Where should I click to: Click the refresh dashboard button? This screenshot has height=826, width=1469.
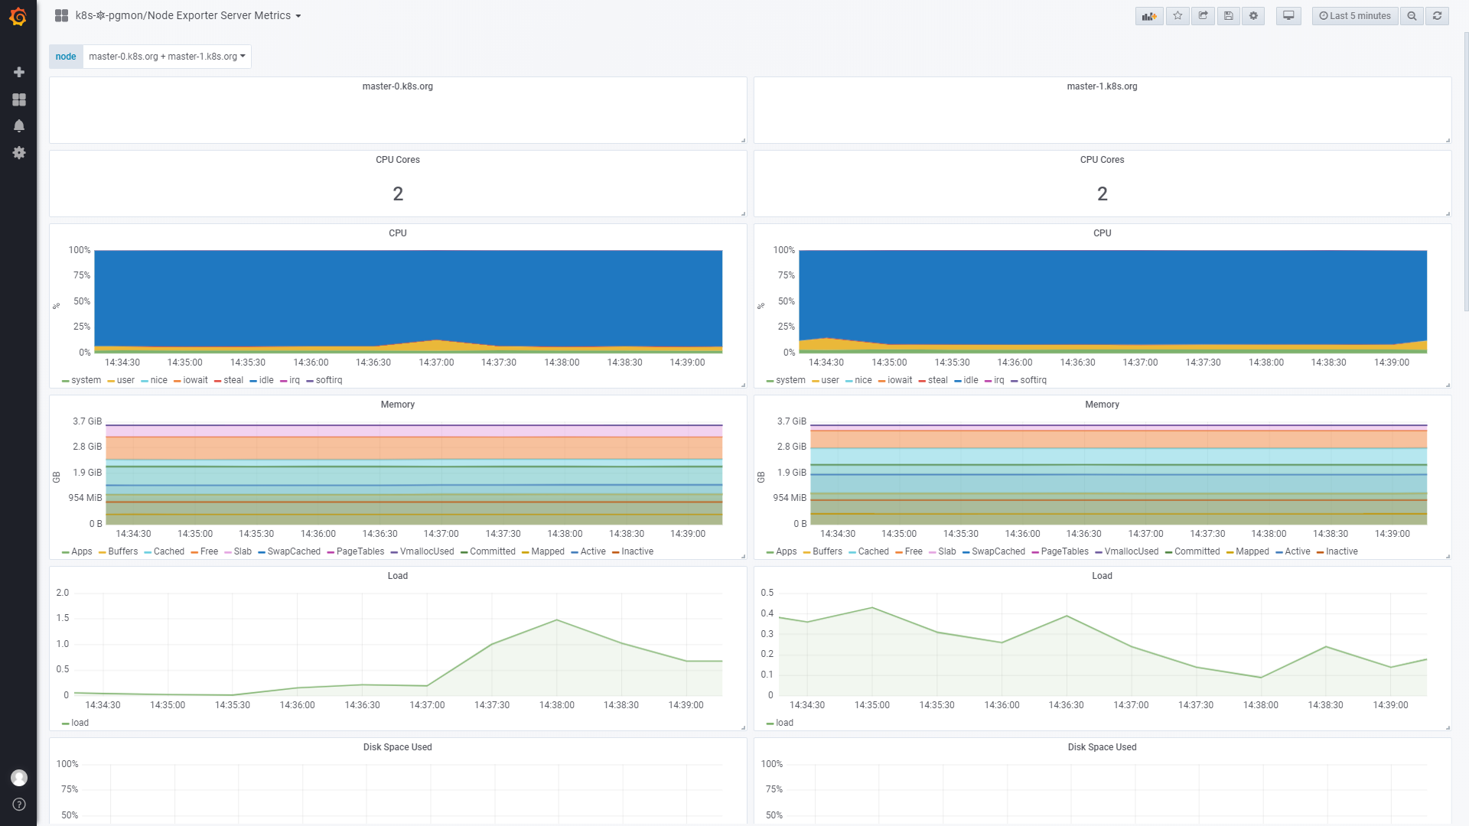click(1437, 16)
